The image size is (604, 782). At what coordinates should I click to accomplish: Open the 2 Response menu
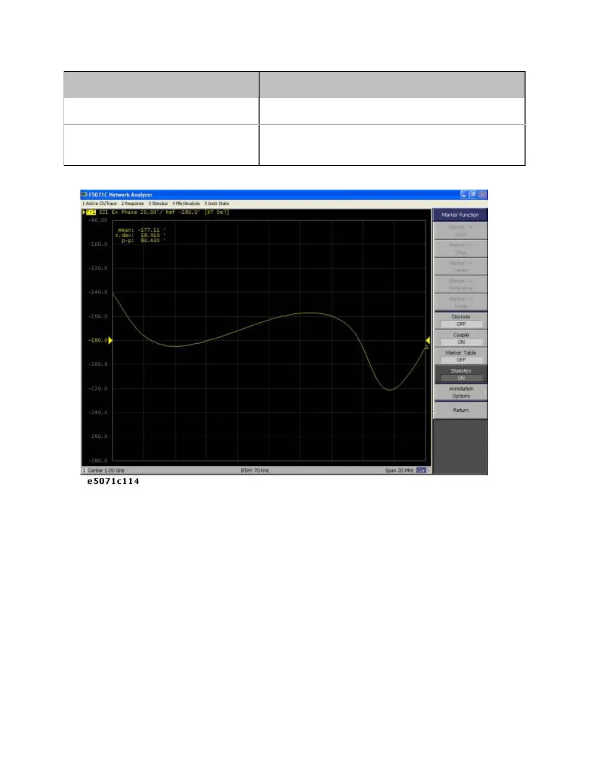(x=133, y=203)
